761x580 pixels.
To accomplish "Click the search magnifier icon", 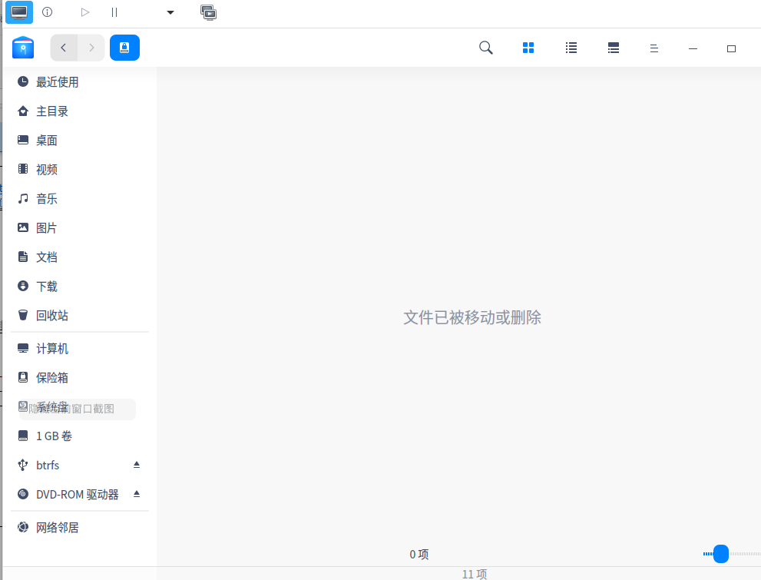I will (x=486, y=48).
